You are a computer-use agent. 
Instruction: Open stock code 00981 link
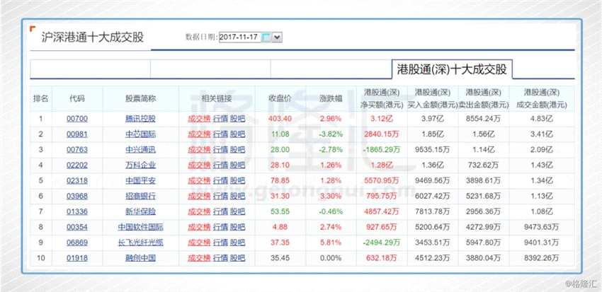click(x=77, y=134)
